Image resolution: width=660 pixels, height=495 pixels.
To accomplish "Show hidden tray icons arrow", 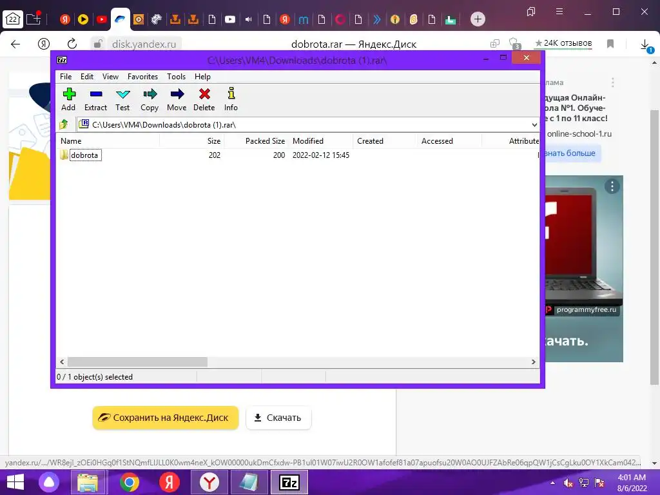I will click(552, 483).
